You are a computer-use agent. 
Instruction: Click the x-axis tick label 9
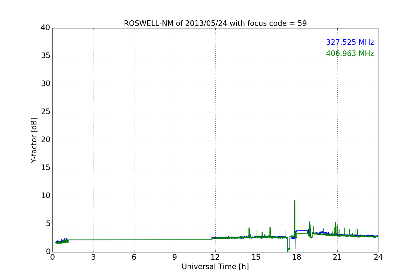point(175,257)
